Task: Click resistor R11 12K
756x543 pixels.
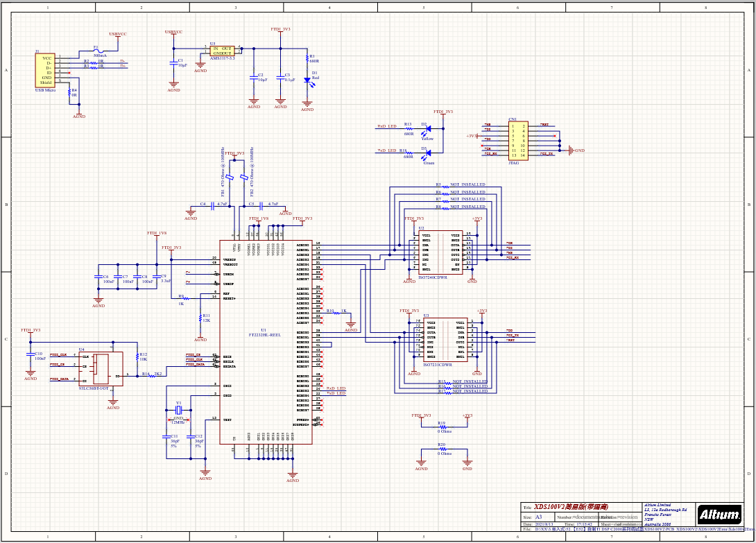Action: tap(200, 318)
